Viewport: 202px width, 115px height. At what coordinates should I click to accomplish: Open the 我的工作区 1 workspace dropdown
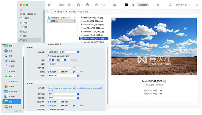click(184, 5)
